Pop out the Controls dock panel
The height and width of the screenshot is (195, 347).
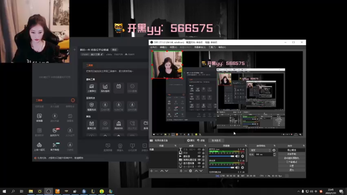304,146
